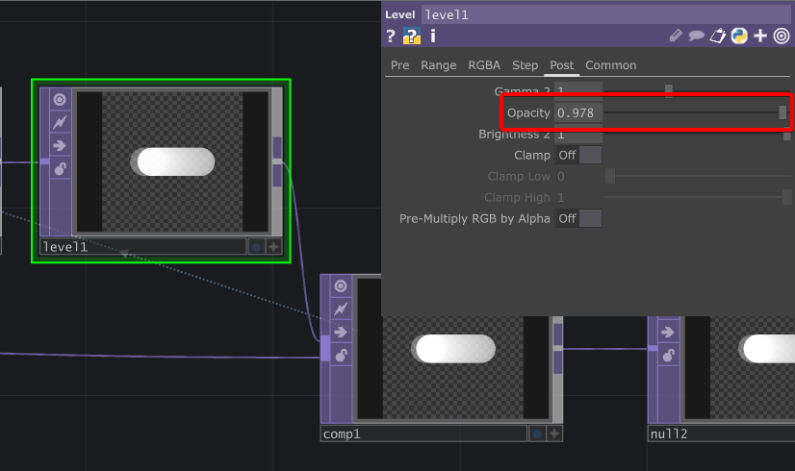Open operator help with the plain question mark icon
Screen dimensions: 795x471
391,36
